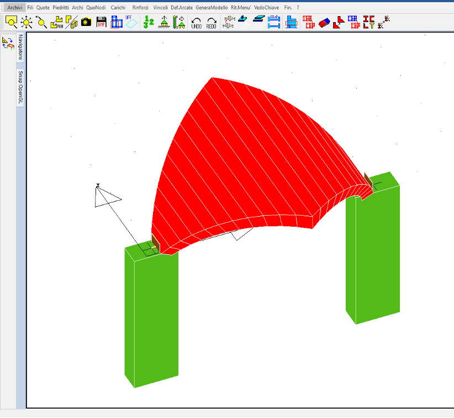Open the Fin. menu
Screen dimensions: 454x418
pyautogui.click(x=288, y=8)
